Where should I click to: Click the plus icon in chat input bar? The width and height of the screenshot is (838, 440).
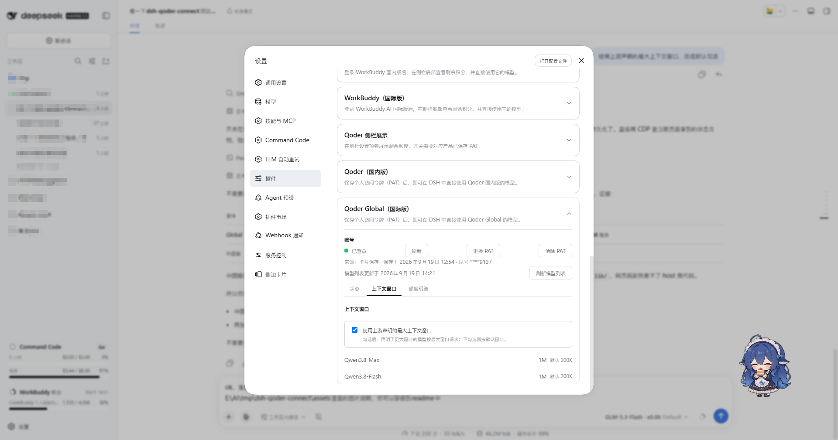pos(229,417)
